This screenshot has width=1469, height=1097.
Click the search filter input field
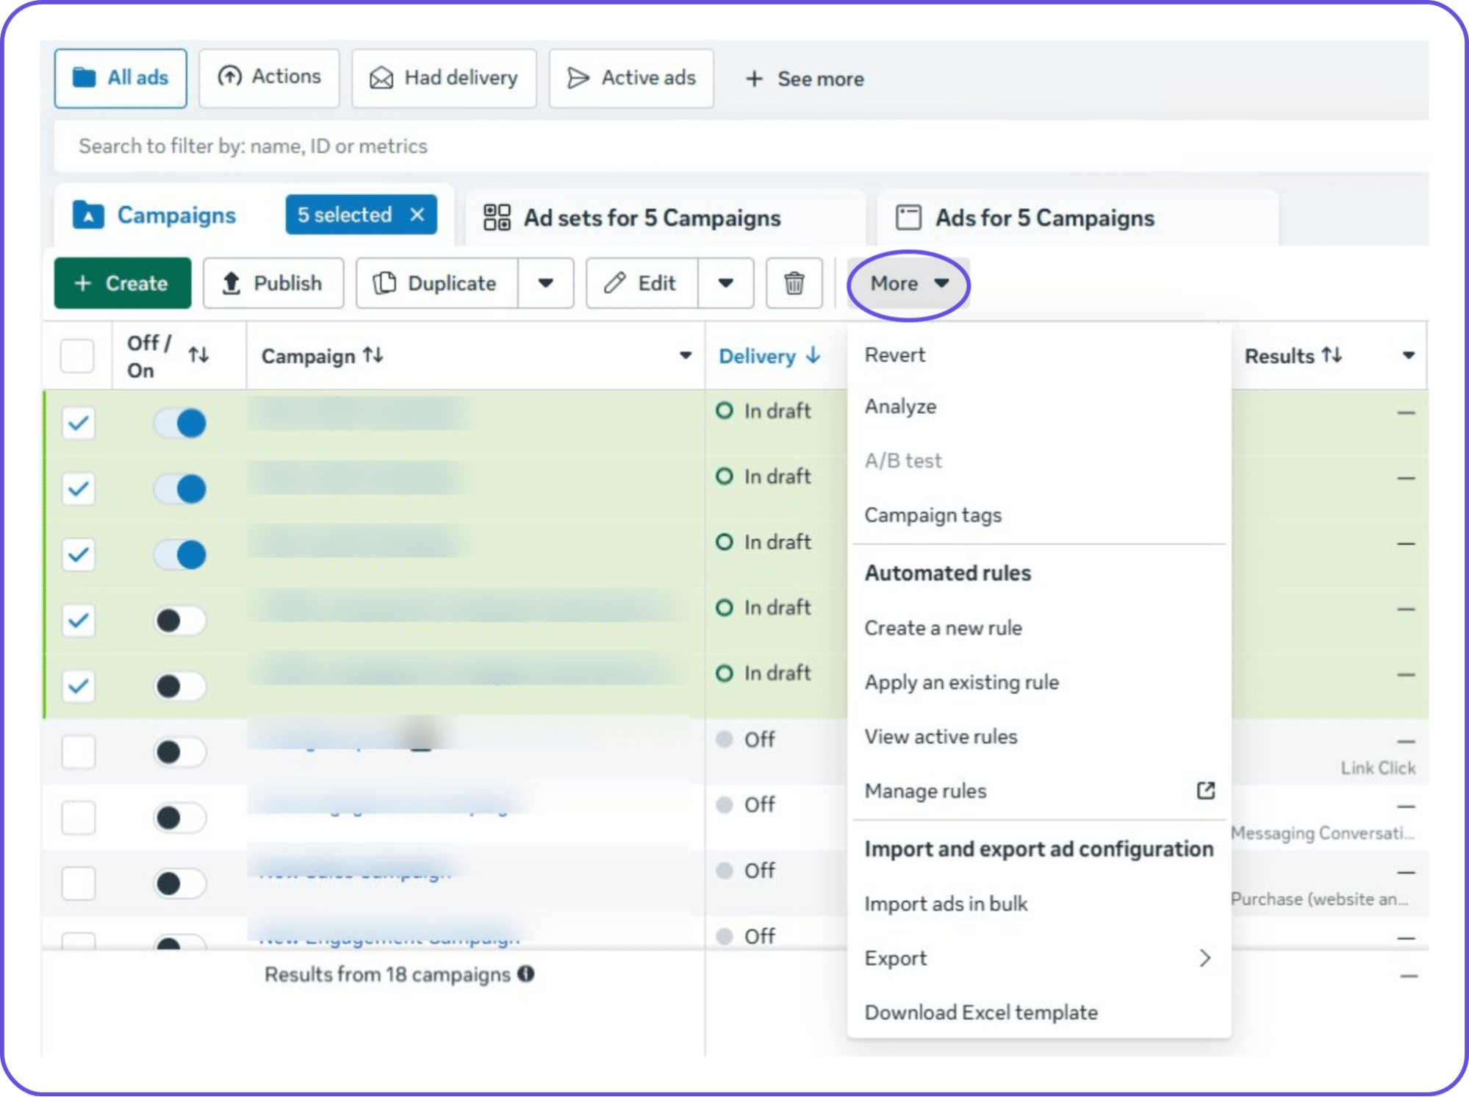tap(741, 146)
